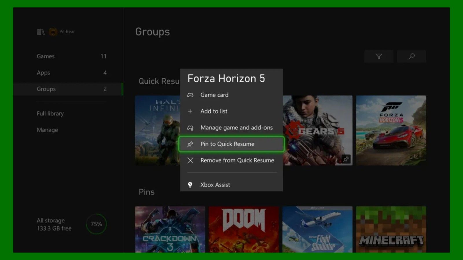This screenshot has height=260, width=463.
Task: Select Manage game and add-ons
Action: [231, 128]
